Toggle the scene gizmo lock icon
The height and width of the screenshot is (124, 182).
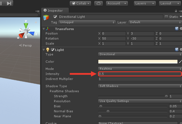coord(36,22)
